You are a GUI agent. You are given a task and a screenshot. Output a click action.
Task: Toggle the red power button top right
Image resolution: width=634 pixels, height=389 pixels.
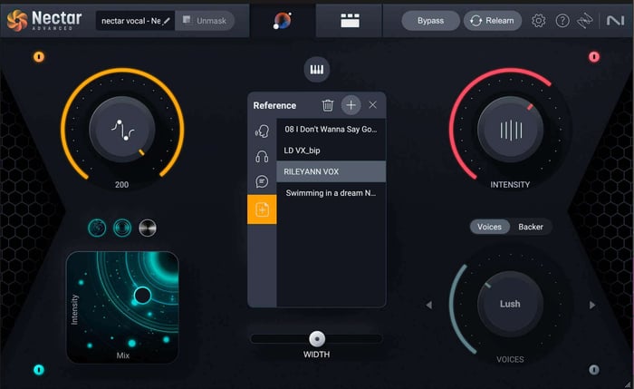pos(593,56)
